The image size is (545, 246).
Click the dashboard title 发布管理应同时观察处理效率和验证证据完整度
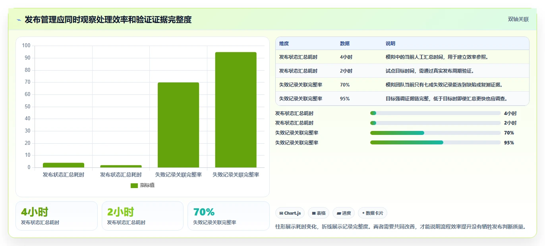coord(108,19)
